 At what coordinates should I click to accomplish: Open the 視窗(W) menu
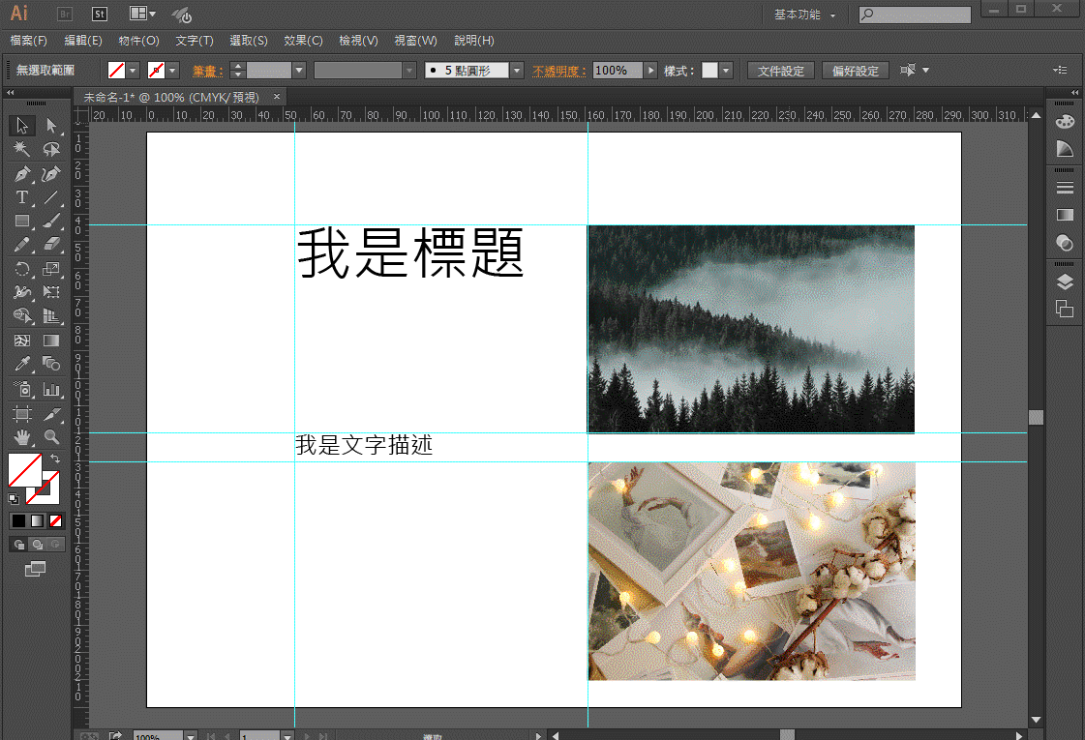415,41
